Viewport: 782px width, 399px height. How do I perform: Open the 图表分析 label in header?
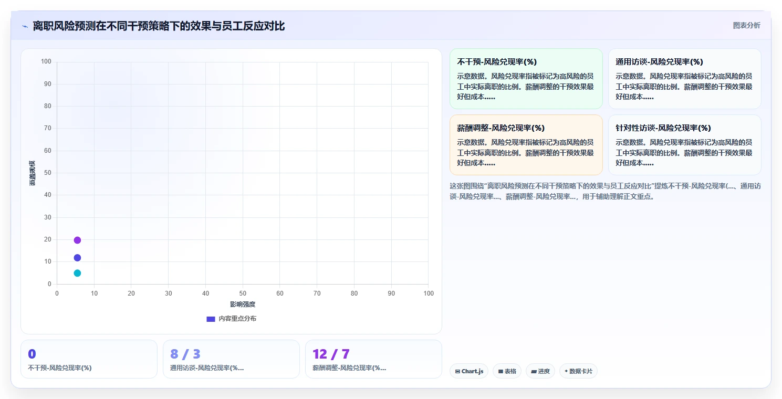pos(746,25)
